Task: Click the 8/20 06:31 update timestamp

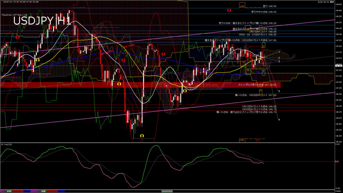Action: tap(326, 2)
